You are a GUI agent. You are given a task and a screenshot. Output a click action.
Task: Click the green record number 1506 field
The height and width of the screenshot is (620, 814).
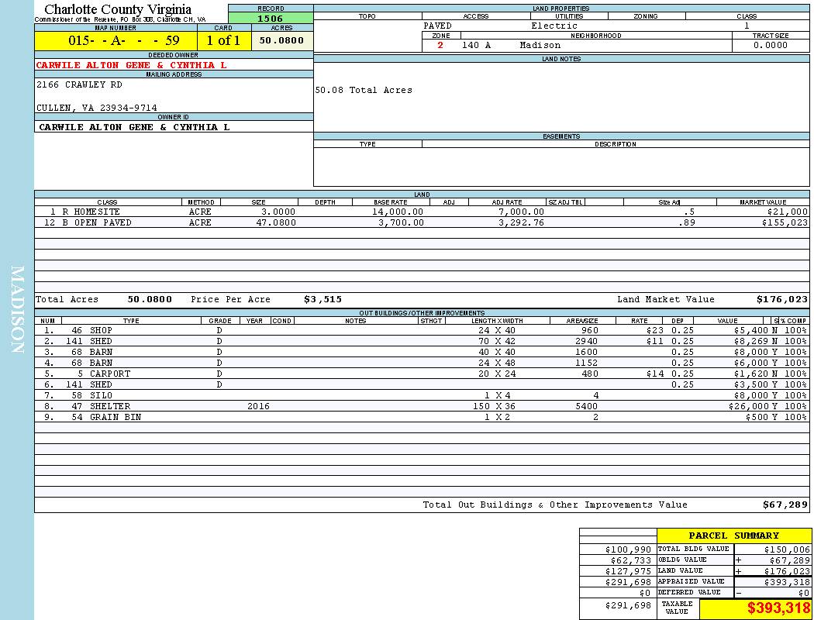[271, 19]
